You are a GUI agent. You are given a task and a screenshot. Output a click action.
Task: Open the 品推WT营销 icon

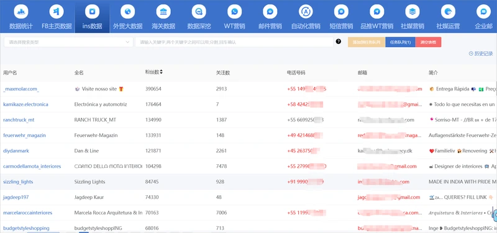coord(377,12)
